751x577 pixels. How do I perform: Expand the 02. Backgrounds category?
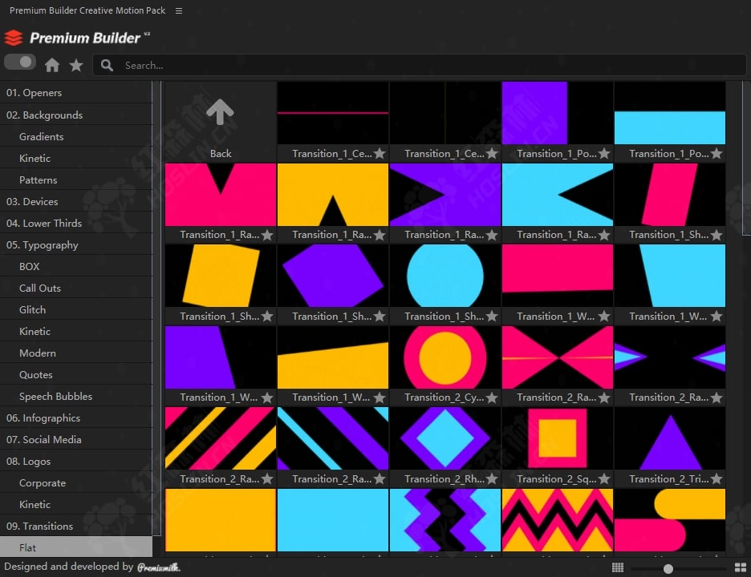[76, 115]
